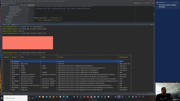Expand the Providers folder arrow
The height and width of the screenshot is (101, 180).
pyautogui.click(x=5, y=19)
